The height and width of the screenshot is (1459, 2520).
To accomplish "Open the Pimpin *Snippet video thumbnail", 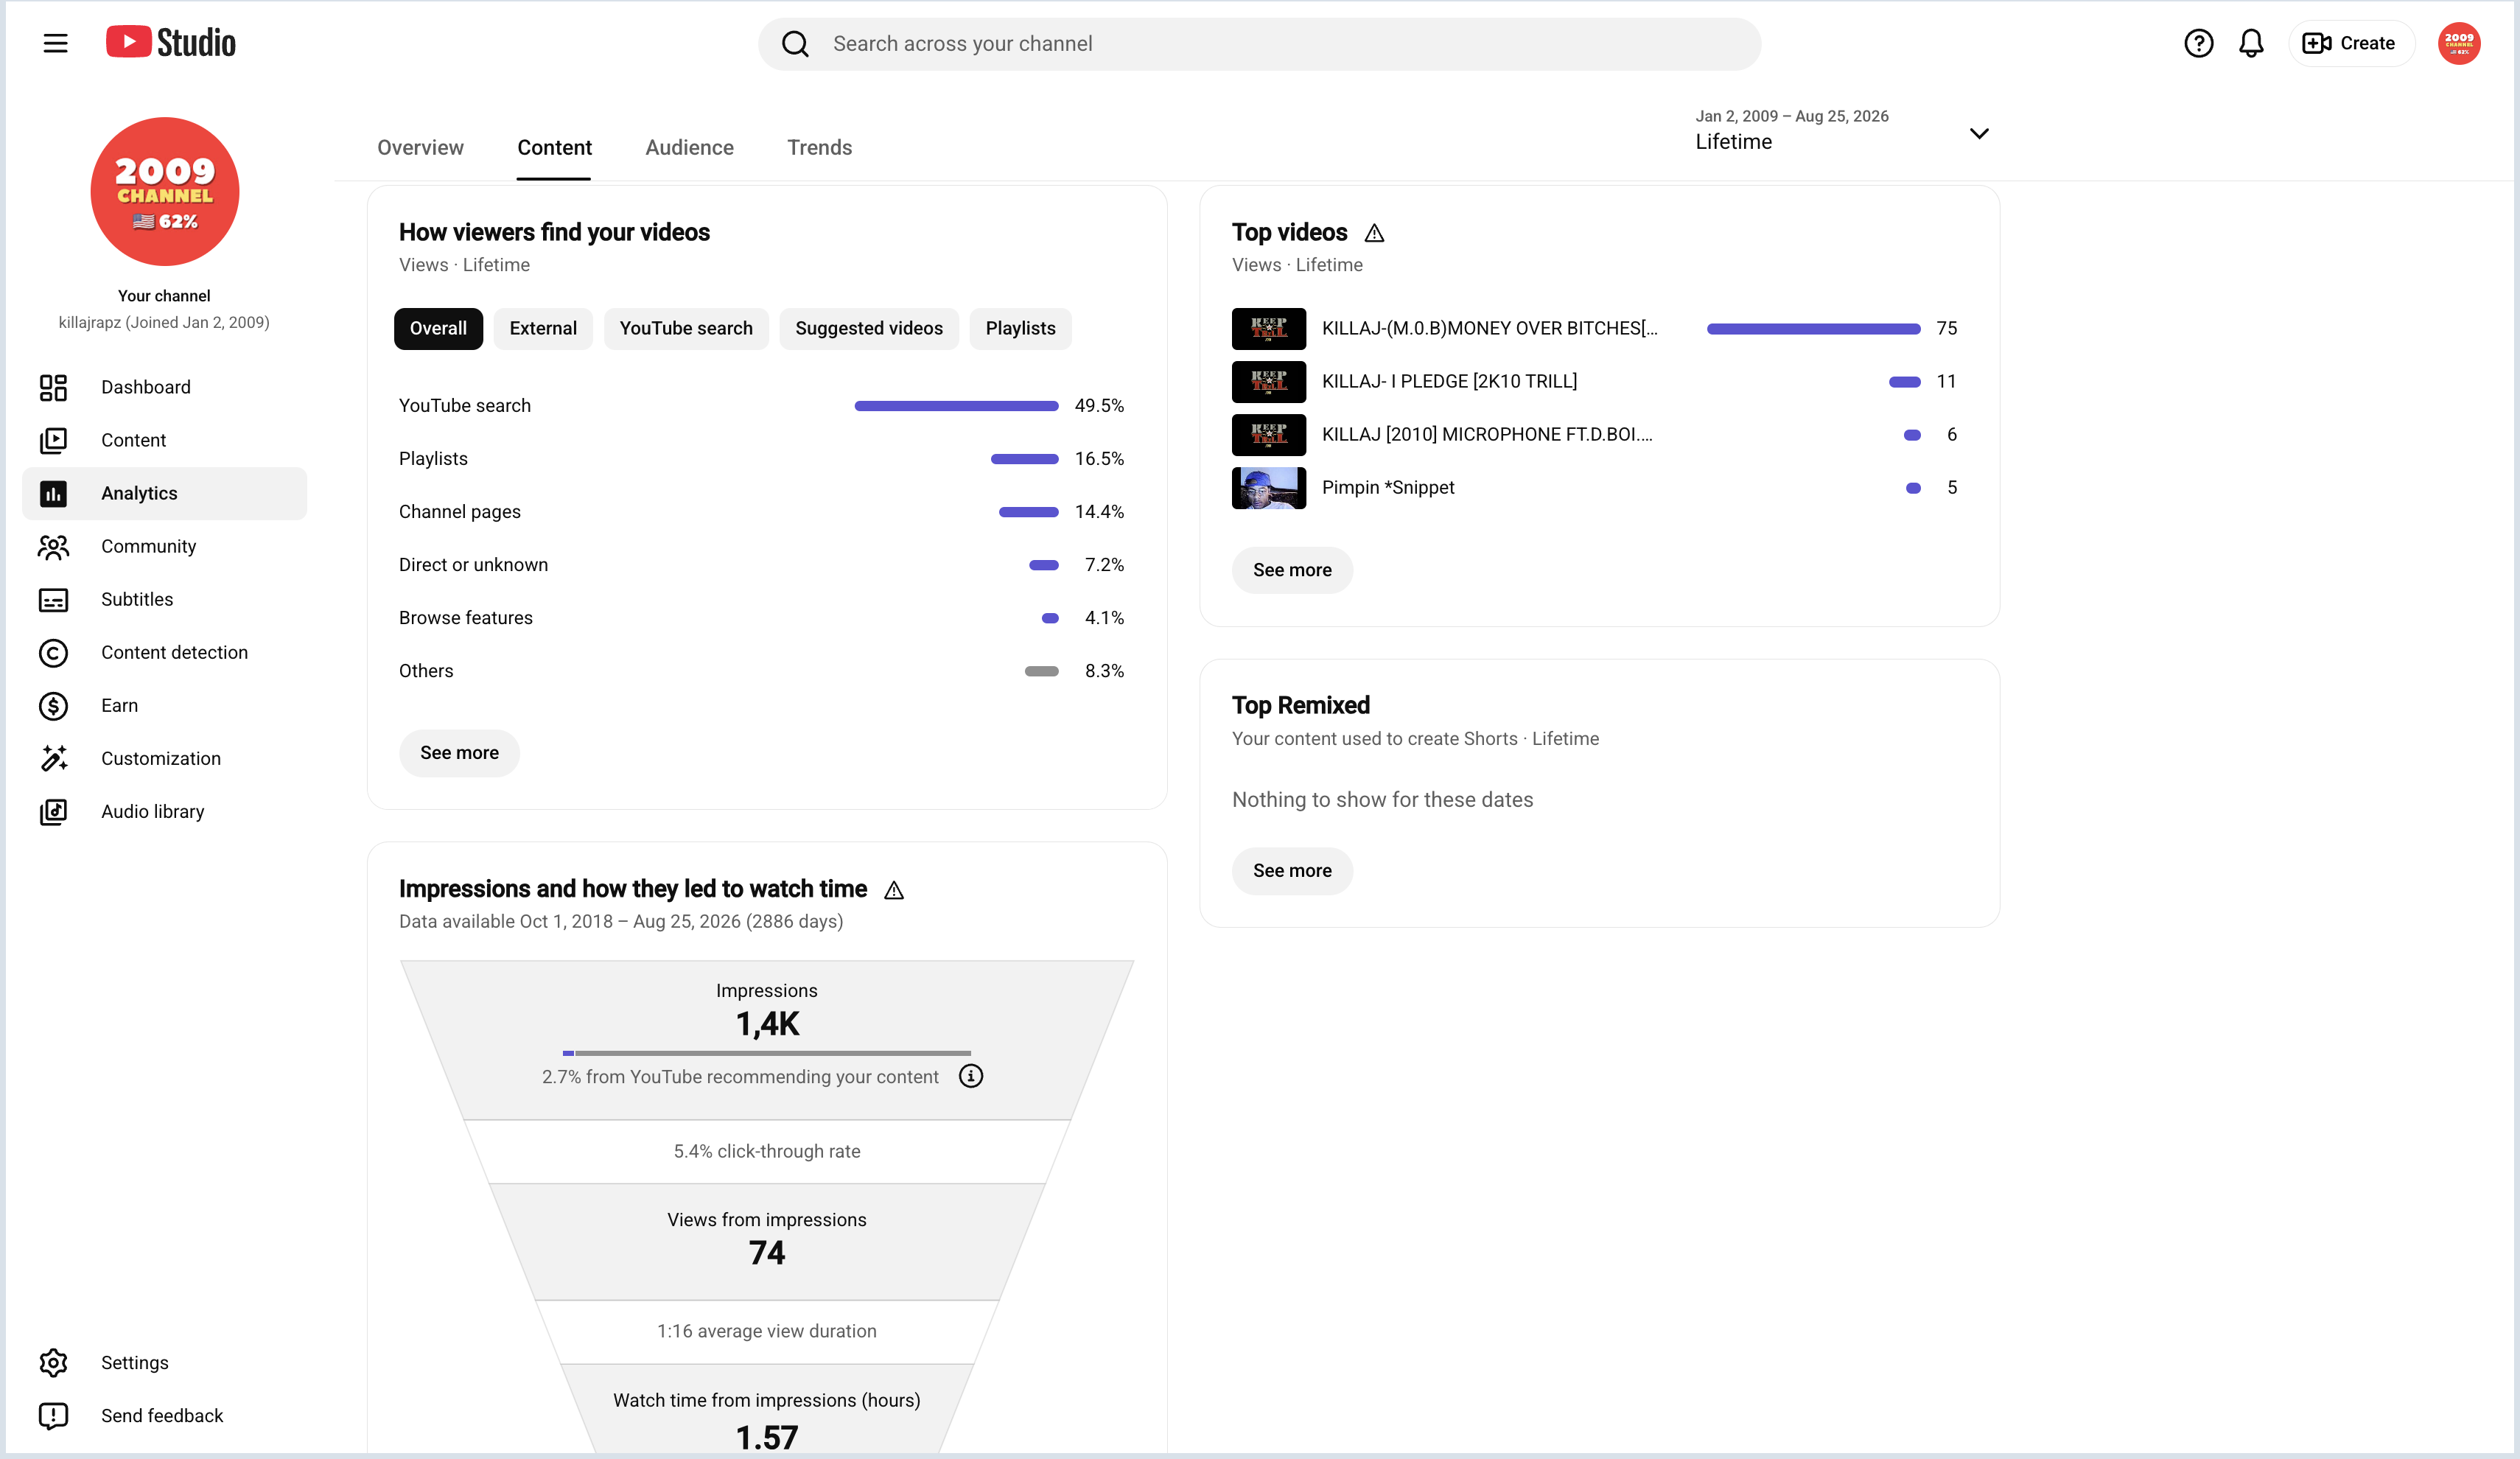I will 1268,487.
